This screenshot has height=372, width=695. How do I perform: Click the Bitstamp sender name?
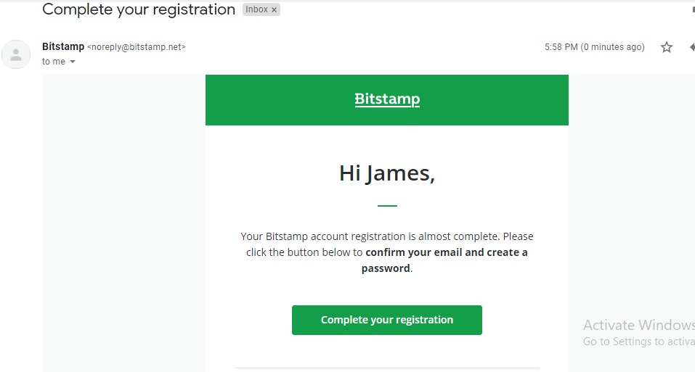(x=62, y=46)
